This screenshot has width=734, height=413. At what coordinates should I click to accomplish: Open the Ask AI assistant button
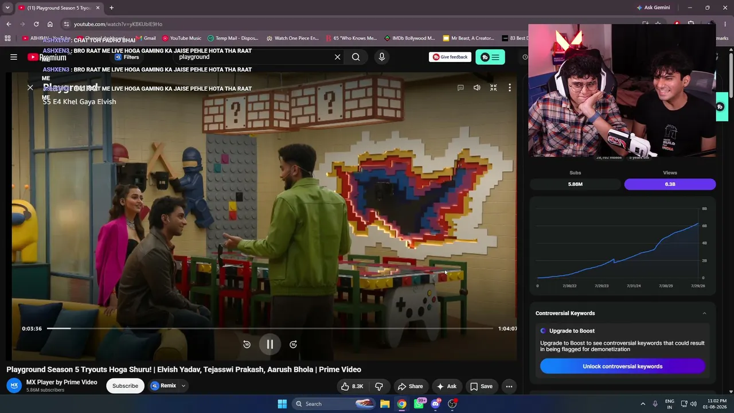pyautogui.click(x=446, y=386)
